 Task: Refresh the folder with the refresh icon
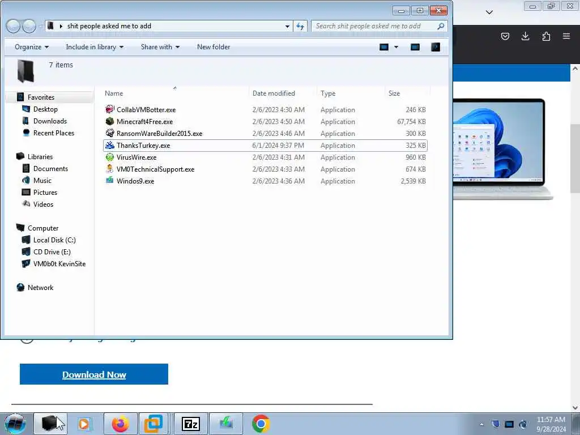[300, 26]
